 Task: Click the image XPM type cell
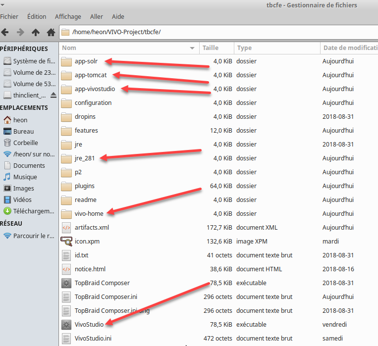252,242
